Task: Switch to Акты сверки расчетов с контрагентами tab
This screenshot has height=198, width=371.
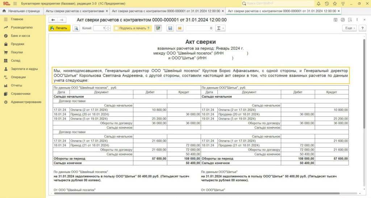Action: [x=75, y=11]
